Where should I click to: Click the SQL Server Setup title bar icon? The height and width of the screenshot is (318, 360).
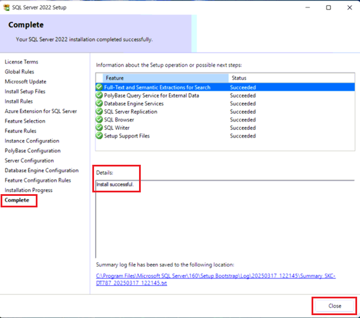coord(6,7)
